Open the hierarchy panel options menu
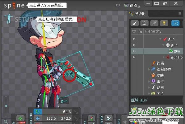 pyautogui.click(x=180, y=13)
